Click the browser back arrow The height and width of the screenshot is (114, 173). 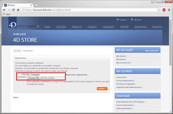point(4,10)
